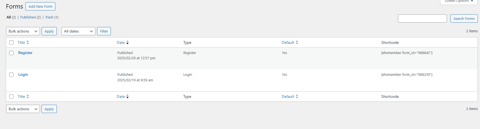Click the Date sort arrow in header
480x129 pixels.
(127, 42)
